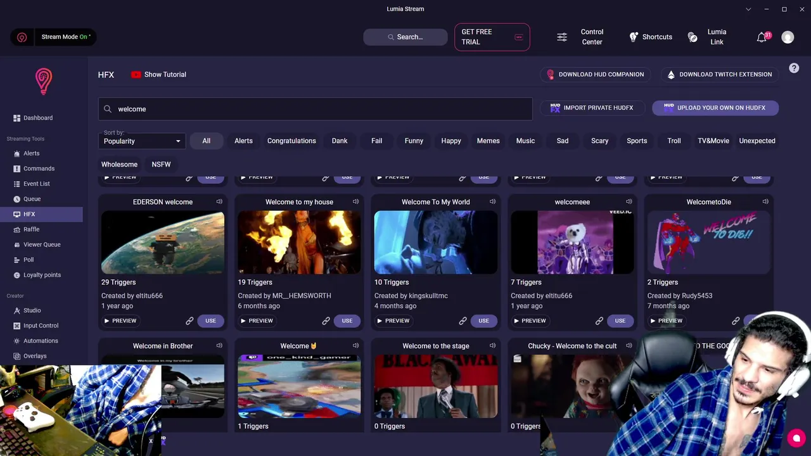
Task: Select the Funny category filter
Action: click(414, 141)
